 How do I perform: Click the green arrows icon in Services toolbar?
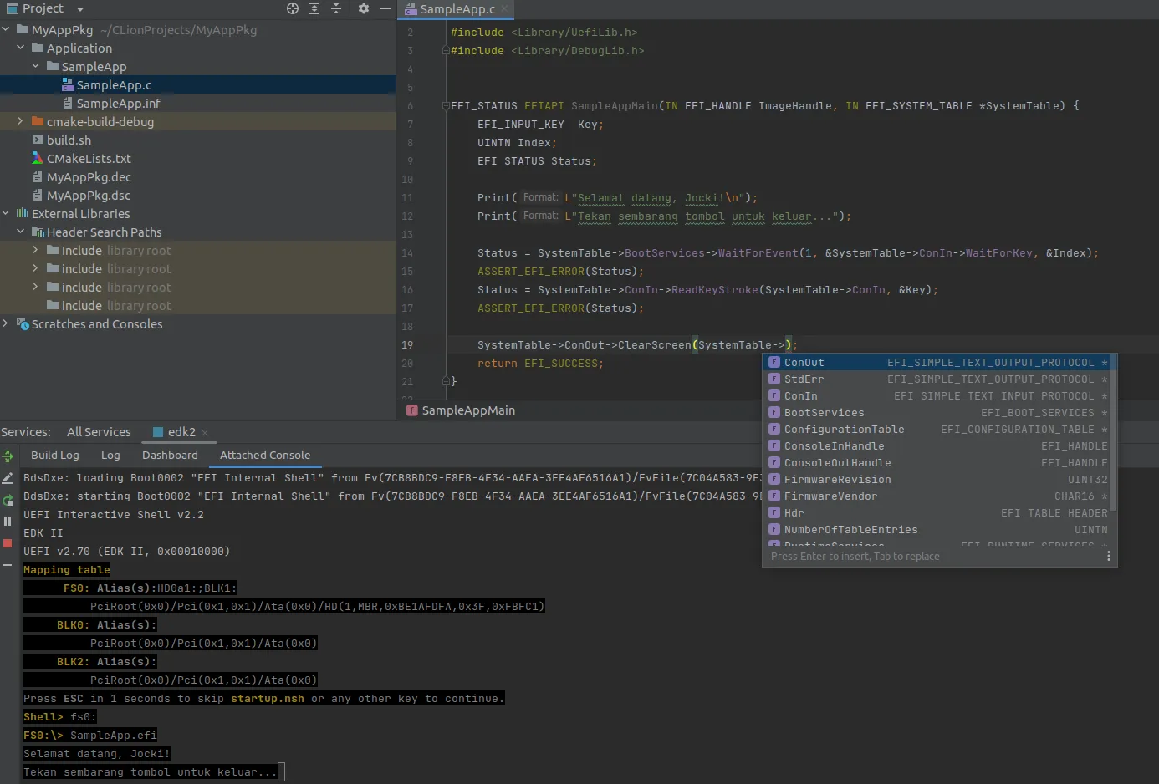coord(8,456)
